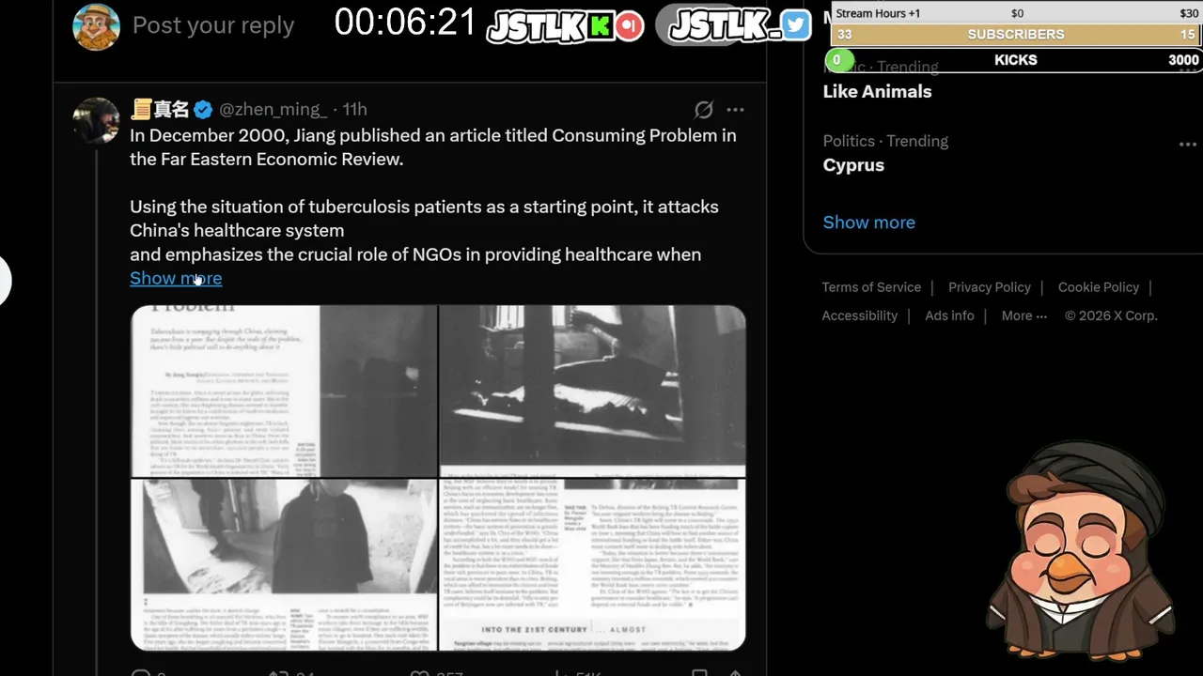Screen dimensions: 1203x676
Task: Open the @zhen_ming_ handle link
Action: [x=273, y=110]
